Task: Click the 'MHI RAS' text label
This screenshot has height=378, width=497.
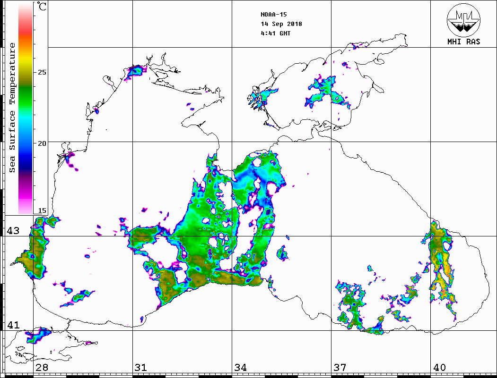Action: (463, 42)
